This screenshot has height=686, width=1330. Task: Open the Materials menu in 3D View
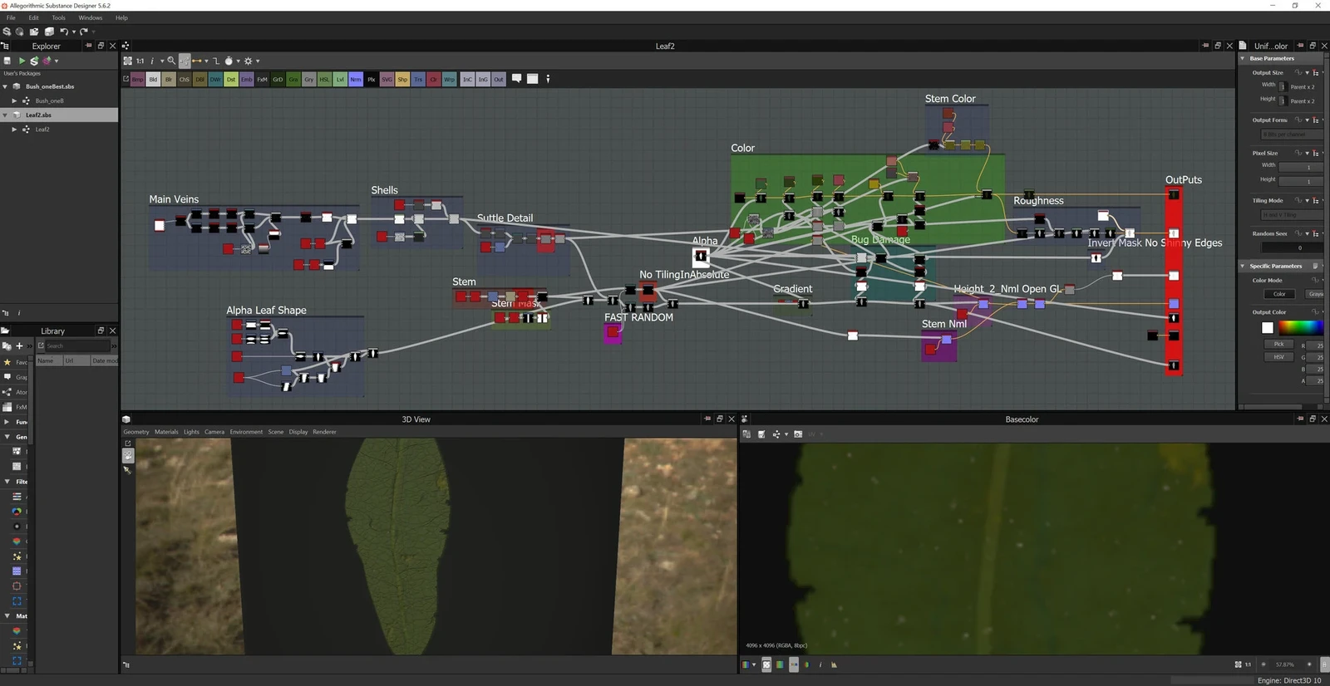pyautogui.click(x=166, y=432)
